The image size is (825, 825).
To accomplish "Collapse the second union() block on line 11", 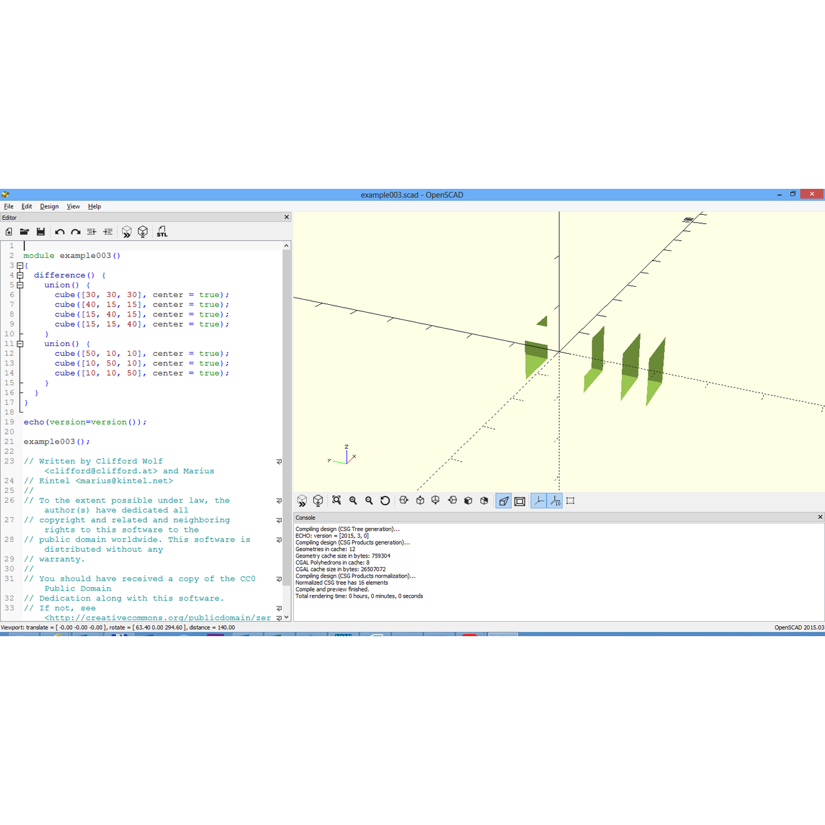I will [20, 344].
